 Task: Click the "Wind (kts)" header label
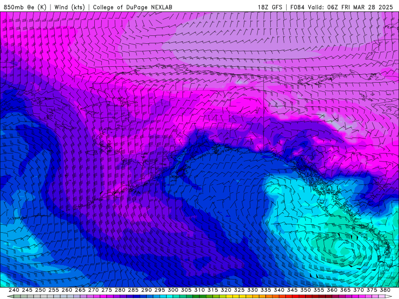[x=69, y=7]
